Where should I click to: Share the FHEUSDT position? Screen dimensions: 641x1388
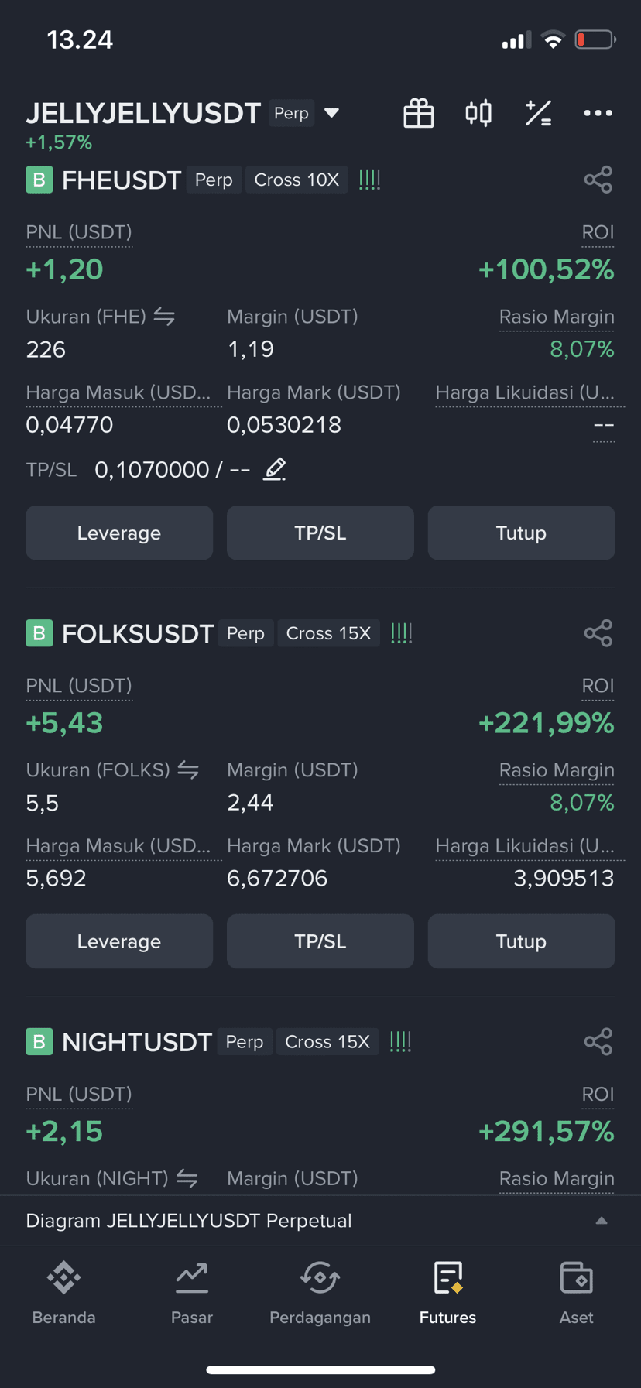(x=598, y=180)
